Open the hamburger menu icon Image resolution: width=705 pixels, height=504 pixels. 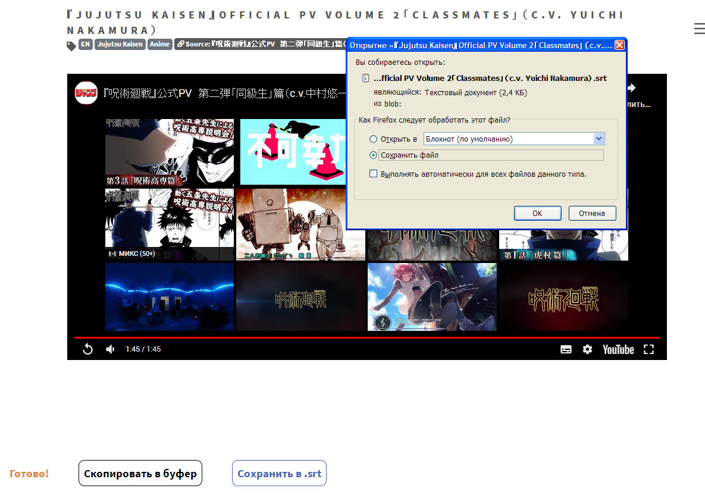[698, 29]
